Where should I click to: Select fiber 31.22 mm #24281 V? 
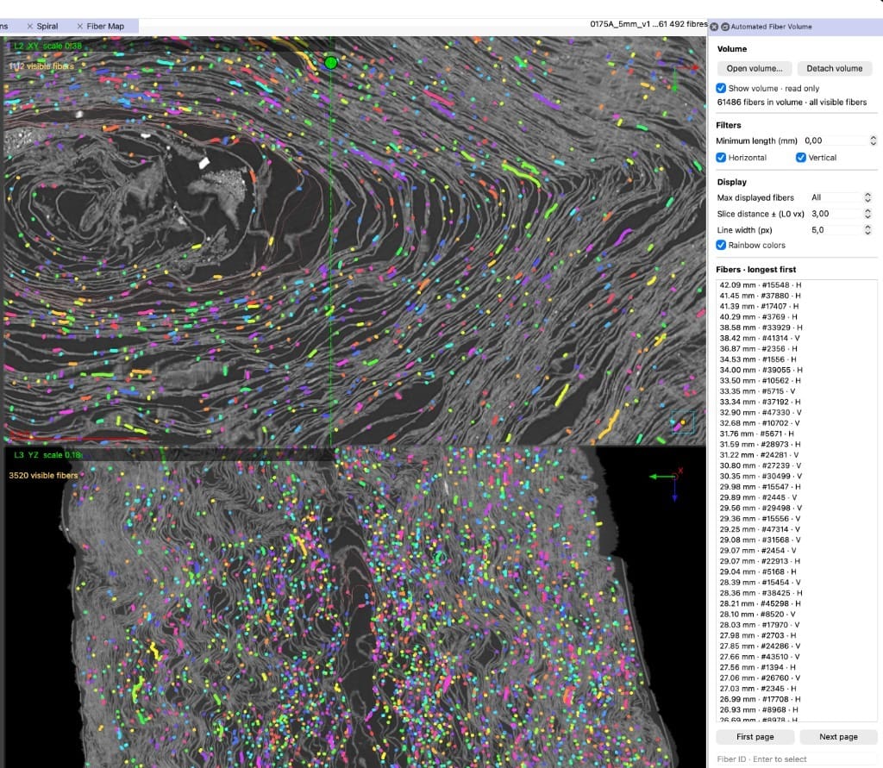(796, 455)
